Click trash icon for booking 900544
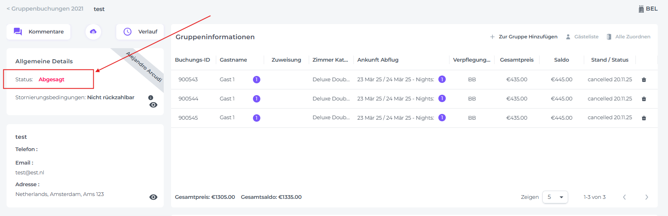668x216 pixels. [644, 99]
